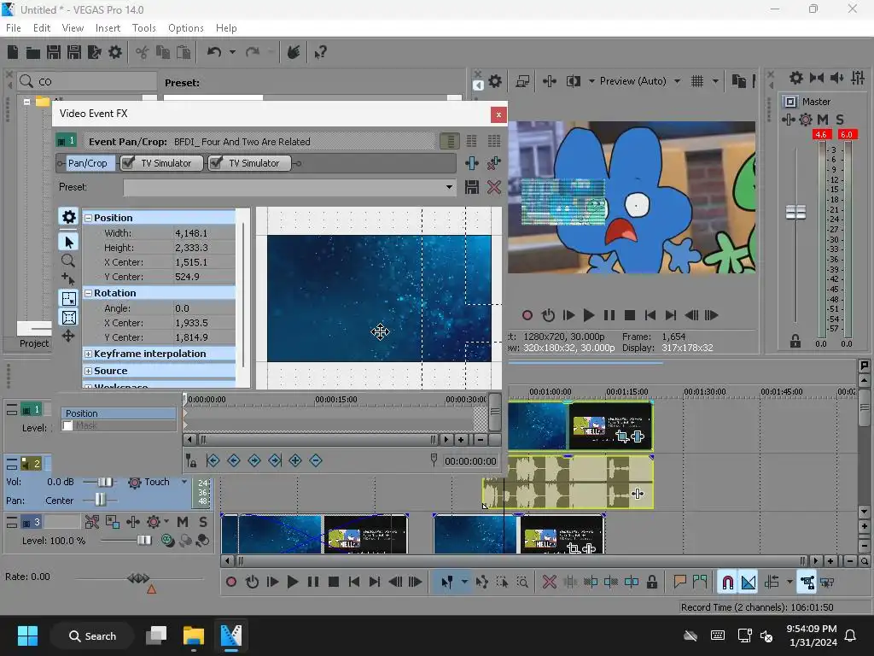Toggle the master fader lock icon

point(795,341)
